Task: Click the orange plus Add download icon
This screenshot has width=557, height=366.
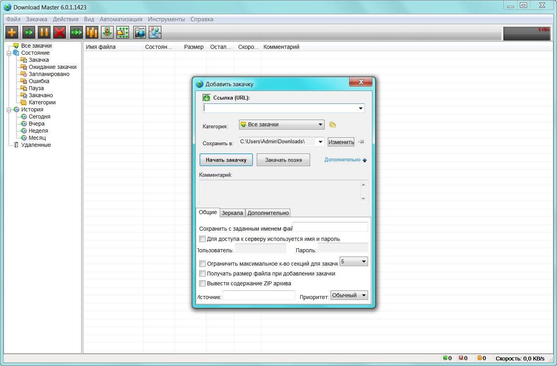Action: (12, 32)
